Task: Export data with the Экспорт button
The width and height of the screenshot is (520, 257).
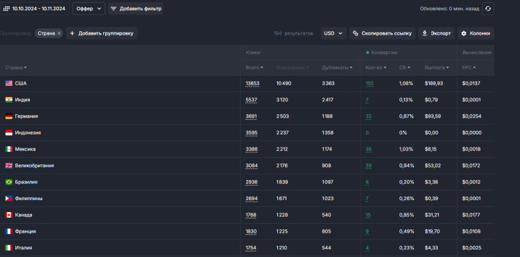Action: [436, 33]
